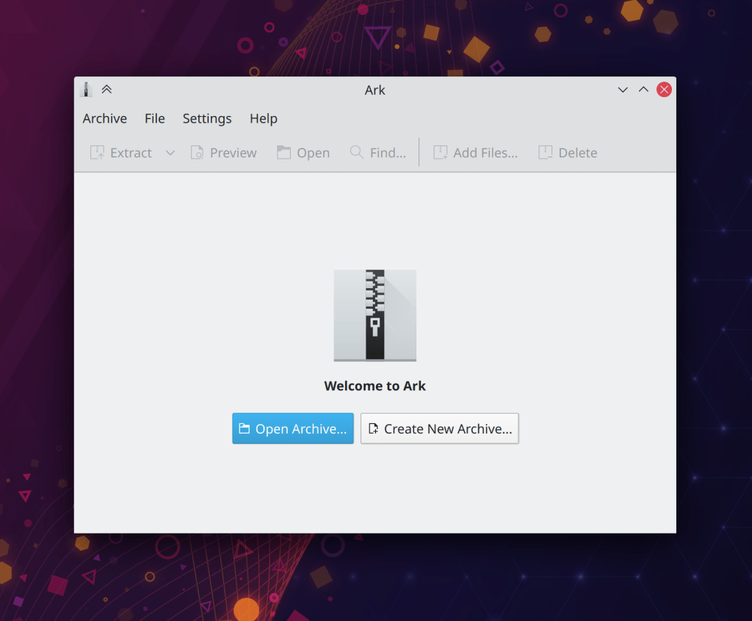Minimize the Ark window using down chevron
This screenshot has height=621, width=752.
tap(623, 90)
